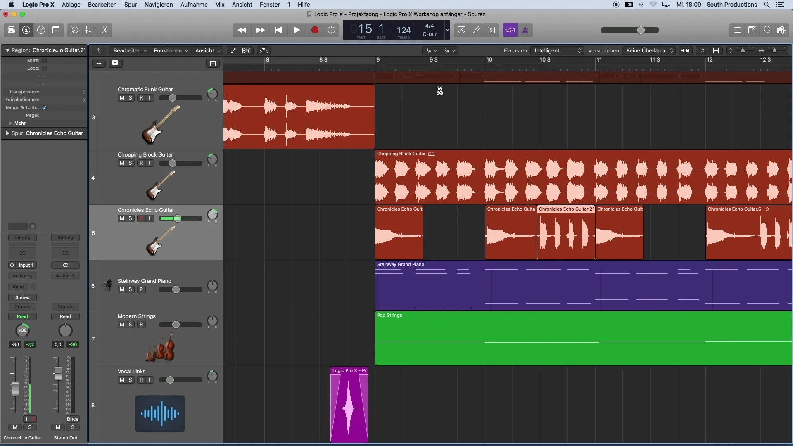Image resolution: width=793 pixels, height=446 pixels.
Task: Mute the Modern Strings track
Action: pyautogui.click(x=122, y=325)
